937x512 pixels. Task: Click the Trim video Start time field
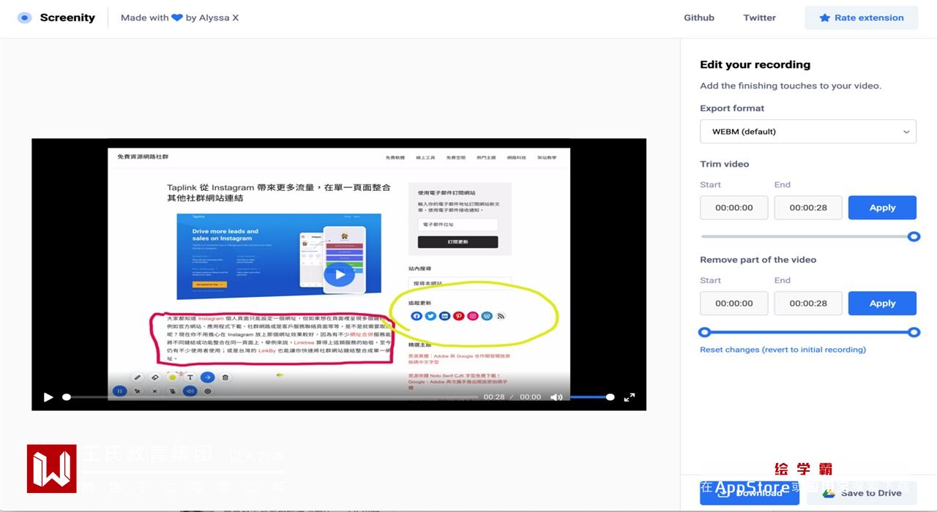(734, 208)
